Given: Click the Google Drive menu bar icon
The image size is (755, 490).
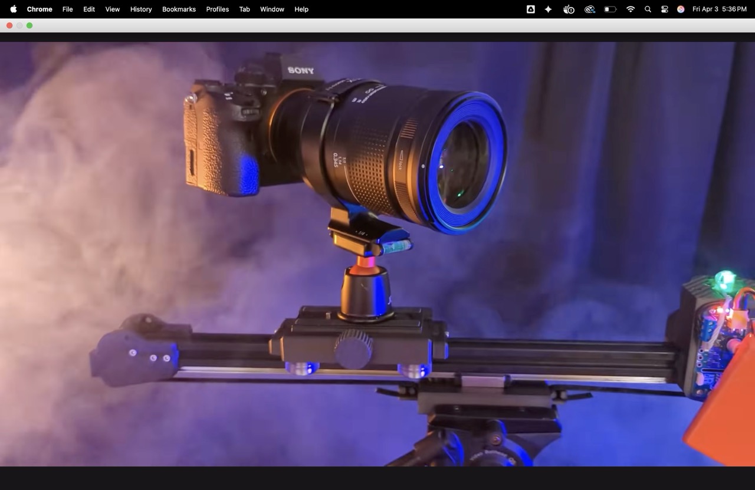Looking at the screenshot, I should 531,9.
